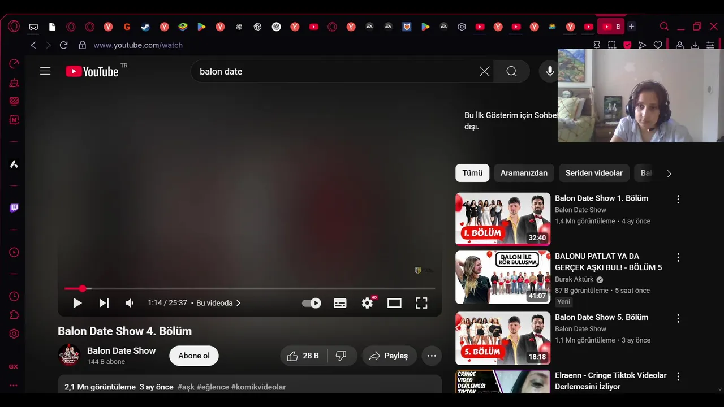Open the browser downloads icon
Image resolution: width=724 pixels, height=407 pixels.
(x=695, y=45)
